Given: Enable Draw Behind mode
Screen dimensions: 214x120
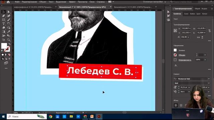Looking at the screenshot, I should click(6, 59).
